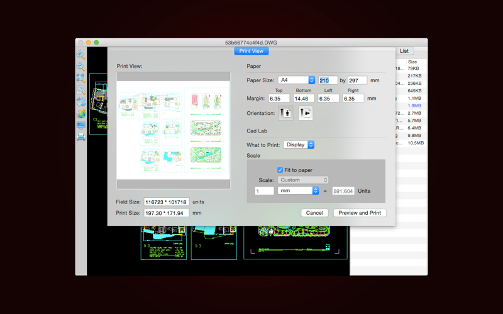Open the A4 paper size dropdown

coord(296,80)
